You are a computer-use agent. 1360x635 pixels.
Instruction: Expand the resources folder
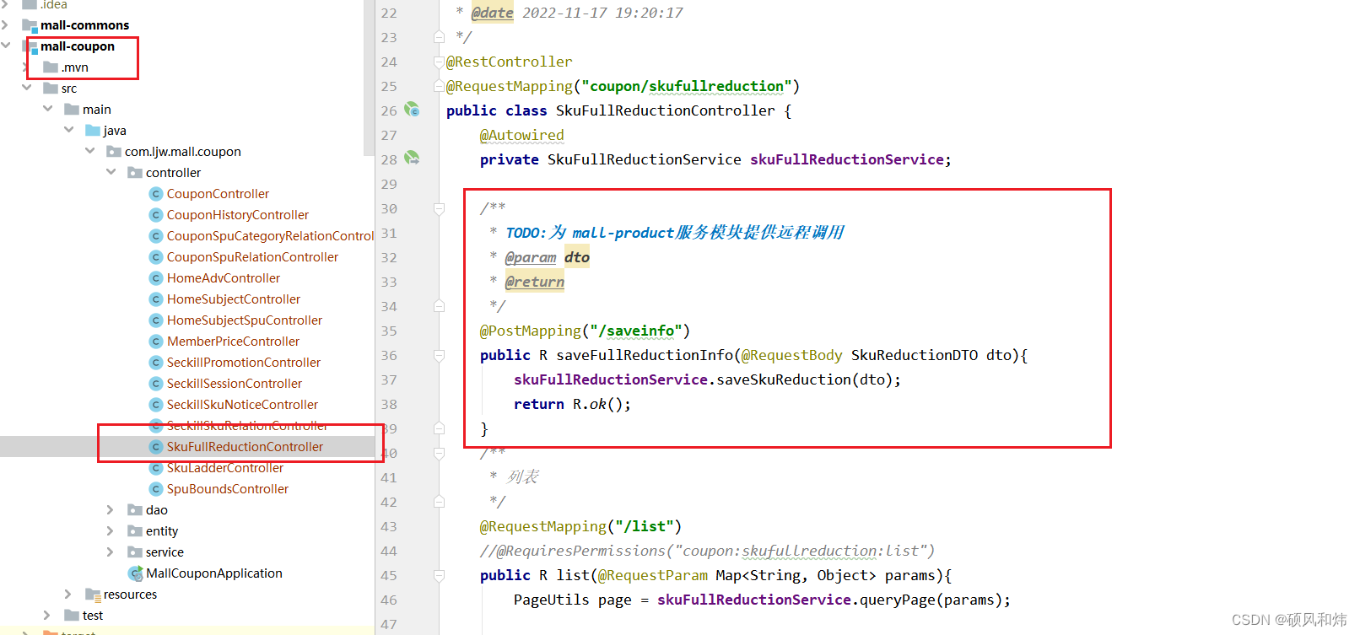point(68,595)
